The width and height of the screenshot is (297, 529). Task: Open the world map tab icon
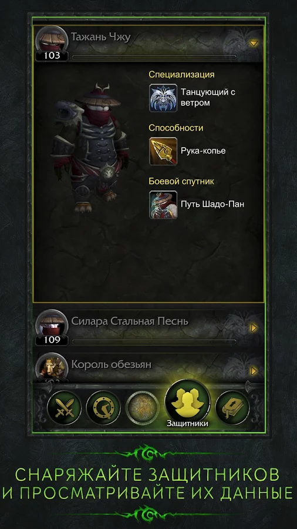pyautogui.click(x=143, y=407)
